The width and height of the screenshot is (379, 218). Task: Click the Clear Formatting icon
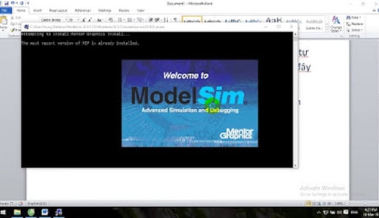point(110,20)
